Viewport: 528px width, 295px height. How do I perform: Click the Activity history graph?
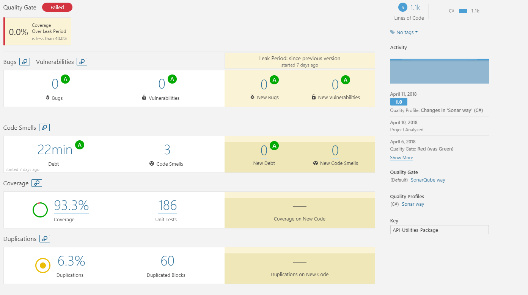[440, 71]
